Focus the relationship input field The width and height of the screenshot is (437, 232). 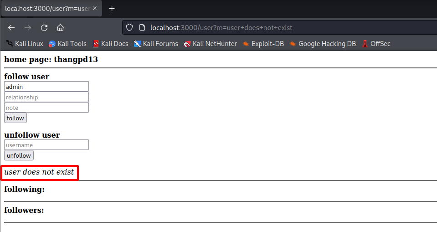[x=46, y=97]
